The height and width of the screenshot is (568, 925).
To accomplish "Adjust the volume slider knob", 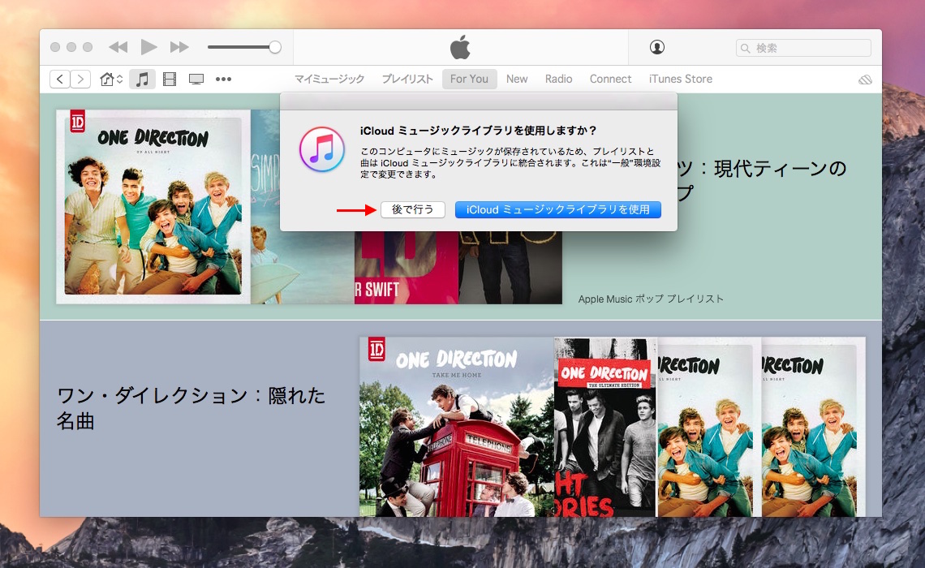I will pos(275,47).
